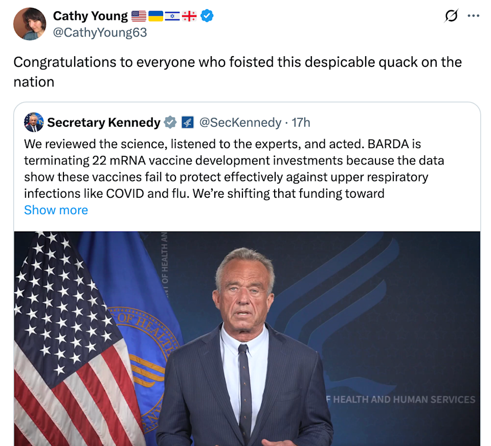Click the HHS affiliation badge icon
Screen dimensions: 491x446
[x=187, y=123]
